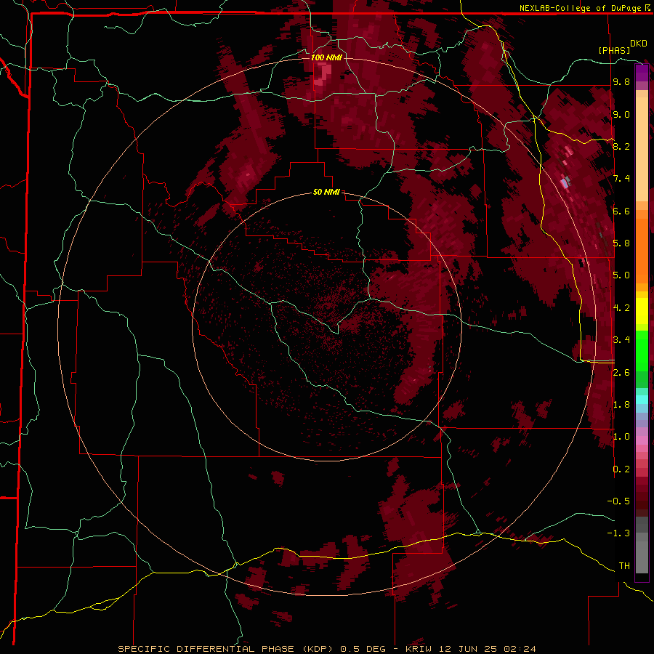The height and width of the screenshot is (654, 654).
Task: Click the 0.2 value on color scale
Action: click(x=621, y=469)
